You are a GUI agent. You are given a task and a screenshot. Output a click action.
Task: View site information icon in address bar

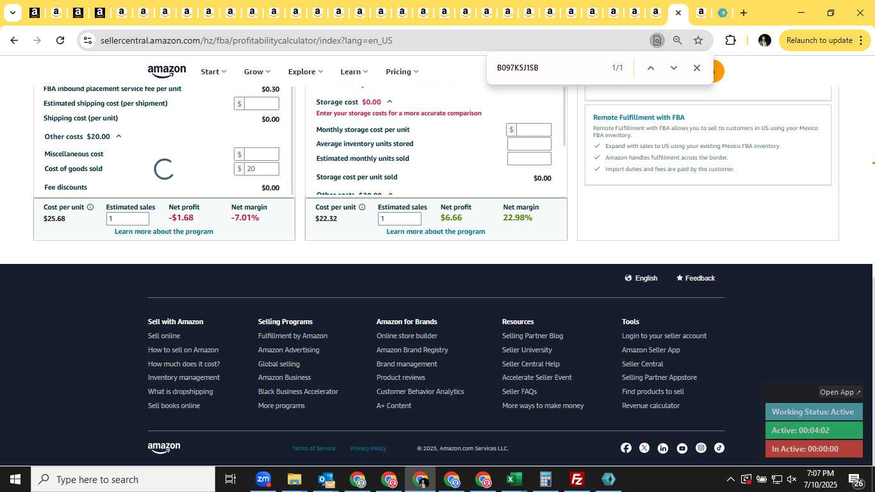pyautogui.click(x=88, y=40)
